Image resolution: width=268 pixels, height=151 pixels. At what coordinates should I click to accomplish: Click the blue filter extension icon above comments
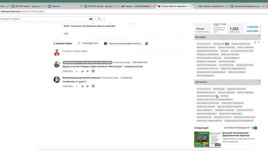(x=106, y=44)
